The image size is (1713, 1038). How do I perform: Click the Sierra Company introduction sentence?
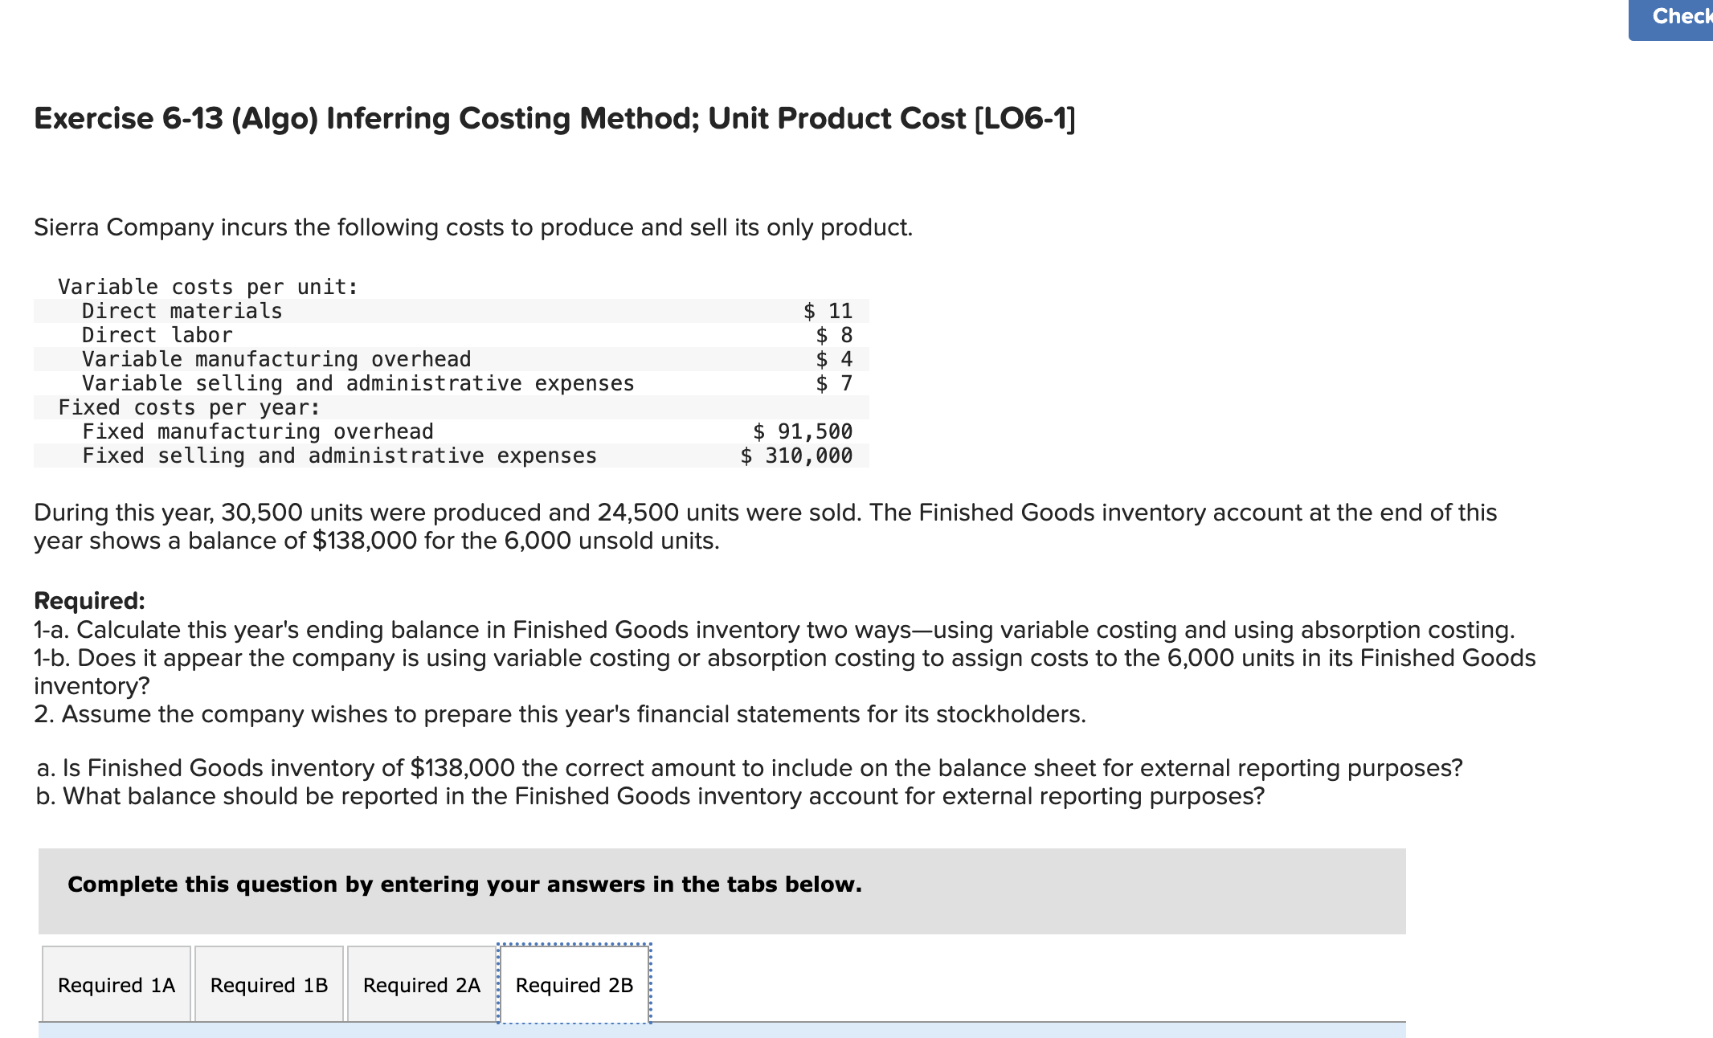[x=472, y=227]
